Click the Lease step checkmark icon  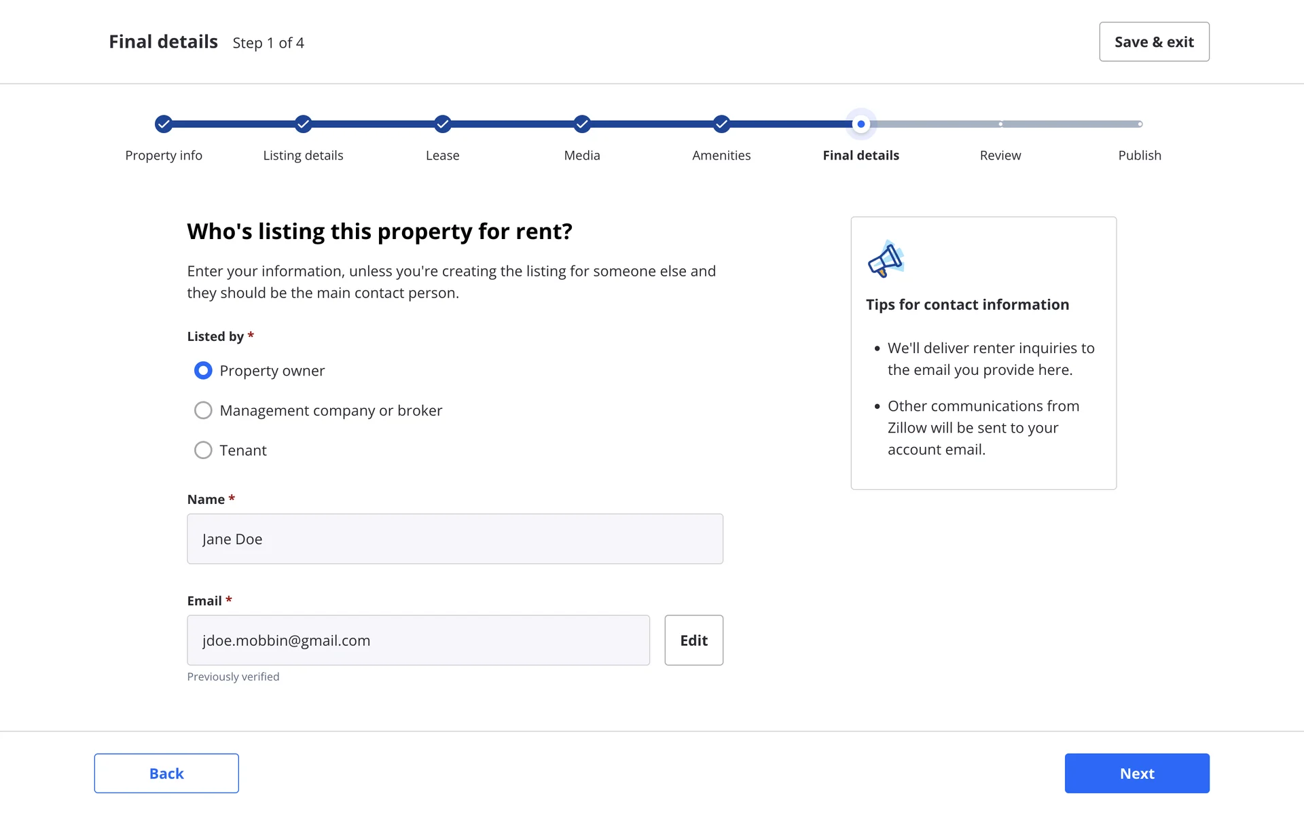443,124
